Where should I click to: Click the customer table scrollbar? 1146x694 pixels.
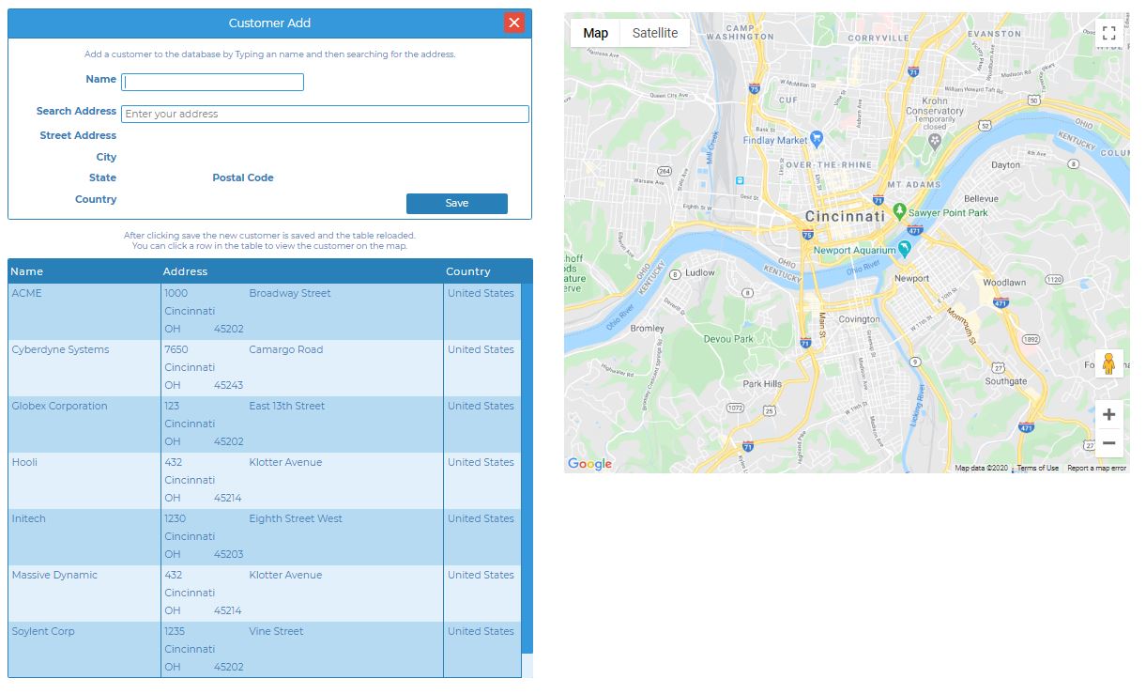[527, 467]
